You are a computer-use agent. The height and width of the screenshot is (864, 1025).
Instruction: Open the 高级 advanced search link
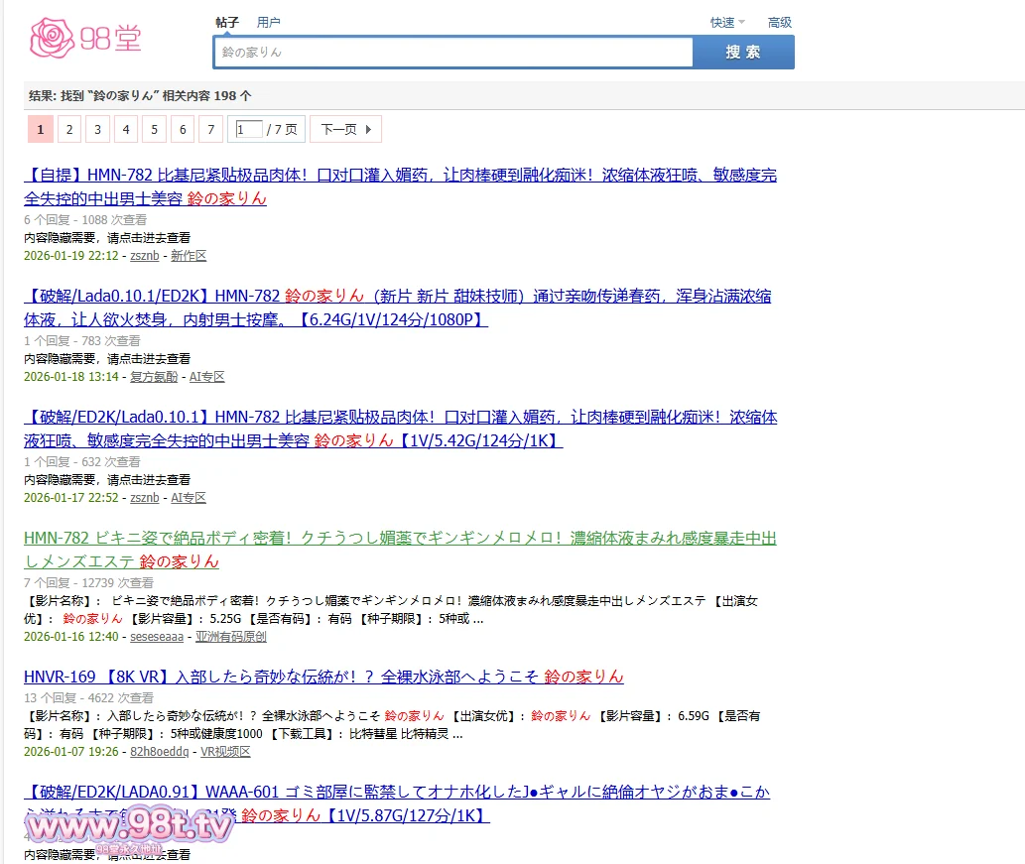[x=779, y=23]
